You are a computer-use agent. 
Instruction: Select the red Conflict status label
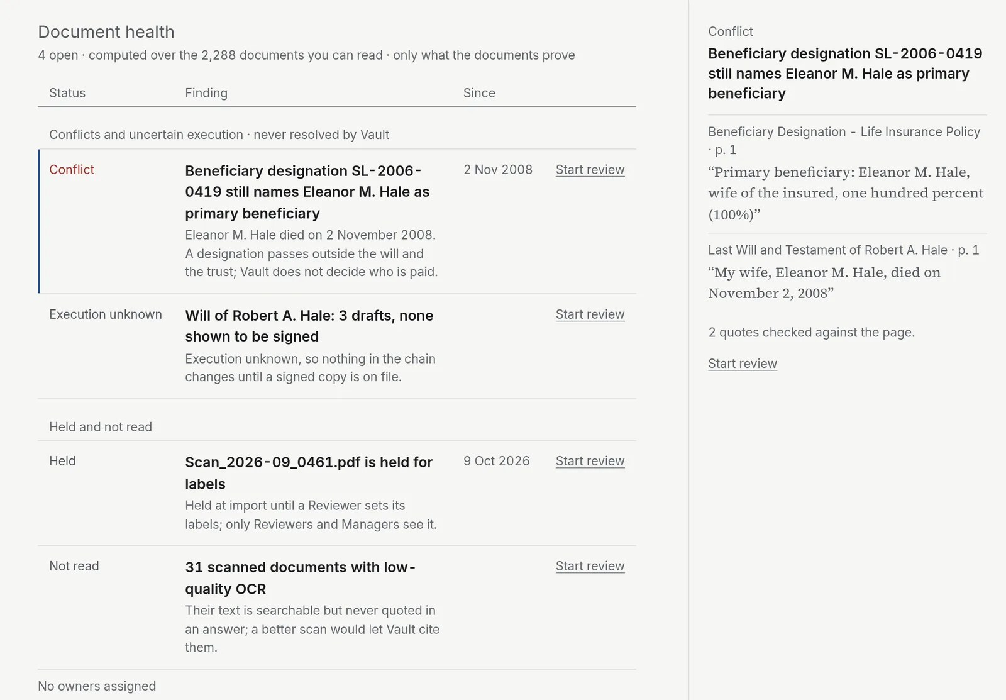(x=72, y=170)
